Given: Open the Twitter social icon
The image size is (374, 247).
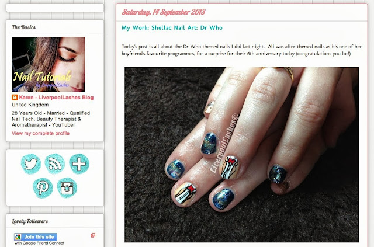Looking at the screenshot, I should 30,164.
